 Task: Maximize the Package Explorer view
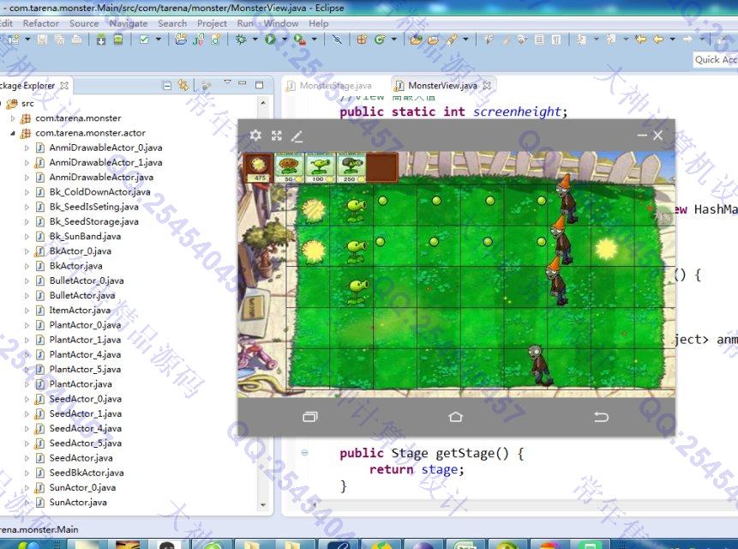pyautogui.click(x=260, y=85)
